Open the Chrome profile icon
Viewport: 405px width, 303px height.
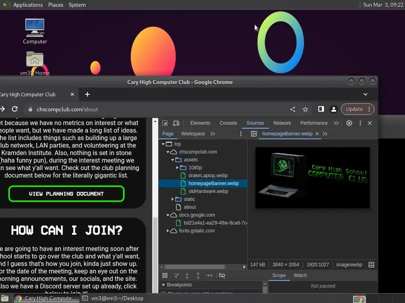point(334,109)
